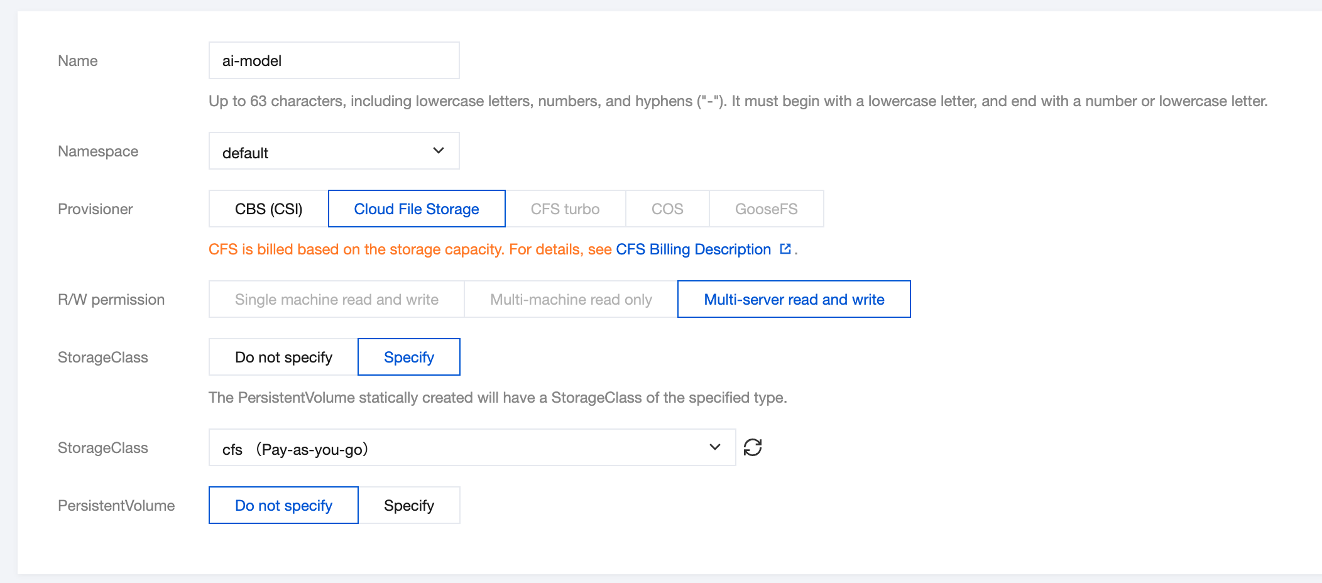
Task: Click the Name field helper text
Action: click(x=738, y=101)
